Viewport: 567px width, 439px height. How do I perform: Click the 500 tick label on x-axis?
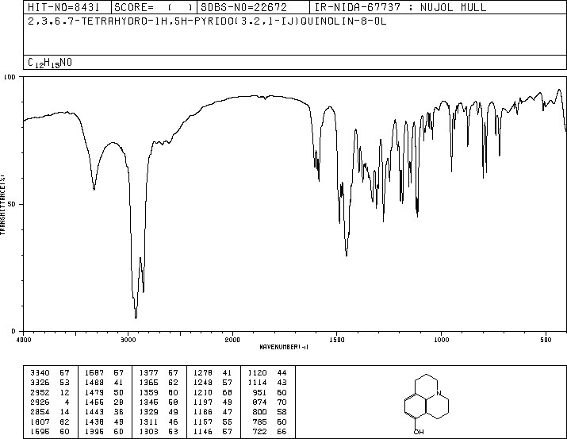click(x=546, y=340)
